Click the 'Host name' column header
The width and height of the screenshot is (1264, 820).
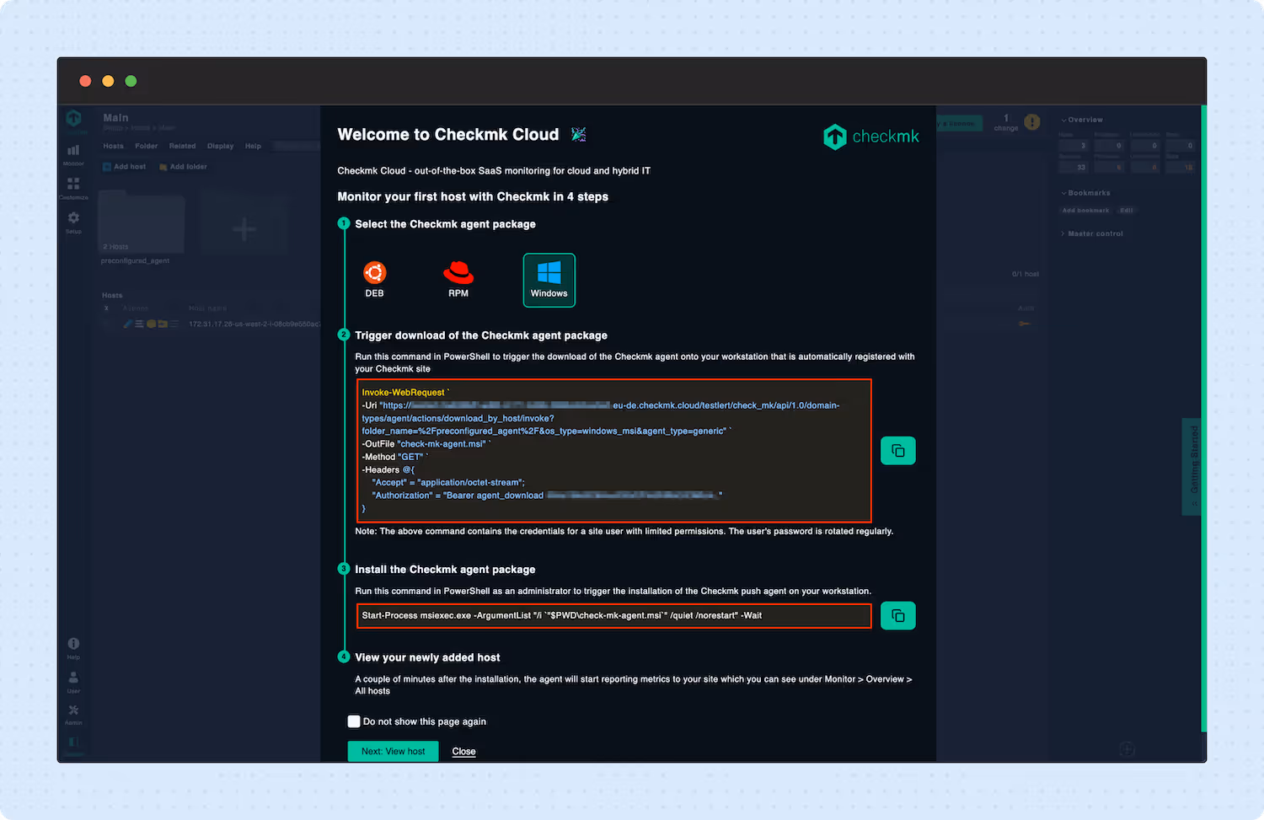pos(207,308)
